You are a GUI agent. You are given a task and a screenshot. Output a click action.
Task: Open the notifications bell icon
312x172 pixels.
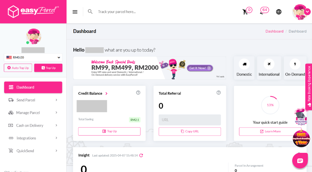(263, 12)
